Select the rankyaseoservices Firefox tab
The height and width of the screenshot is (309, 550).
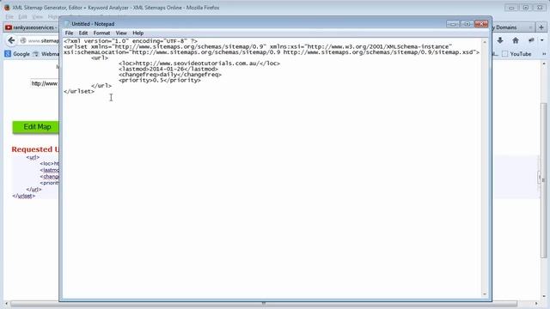(x=31, y=27)
